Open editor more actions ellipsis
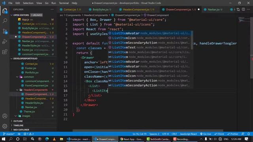 click(248, 9)
